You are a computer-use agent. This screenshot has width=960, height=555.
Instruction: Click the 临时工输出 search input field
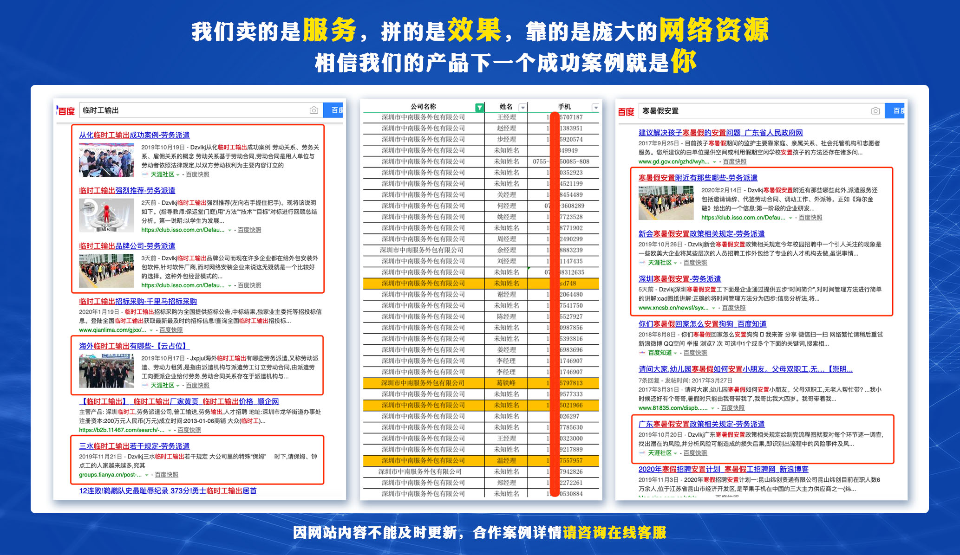coord(195,110)
